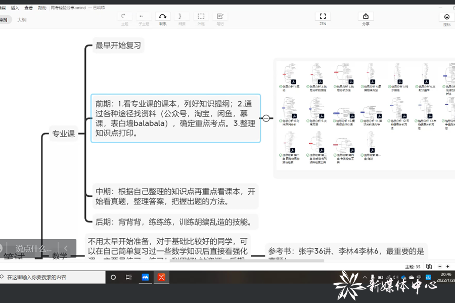Collapse the 前期 topic's attachment branch
This screenshot has width=455, height=303.
[x=266, y=118]
